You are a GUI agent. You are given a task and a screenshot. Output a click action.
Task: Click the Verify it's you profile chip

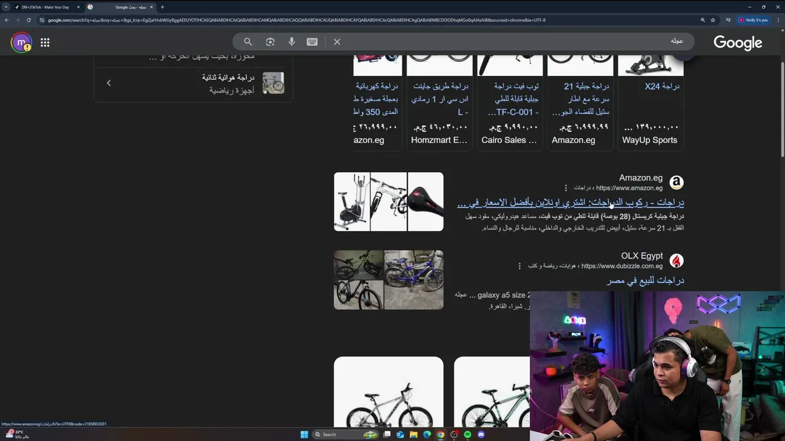[752, 20]
